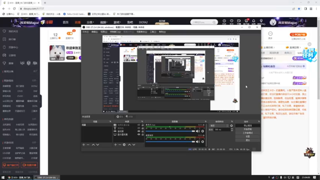Open desktop audio settings gear

pyautogui.click(x=203, y=142)
